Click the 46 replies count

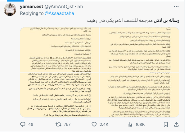tap(31, 125)
